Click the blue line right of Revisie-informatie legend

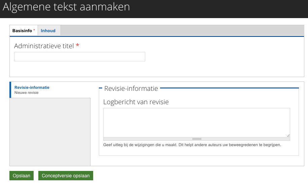coord(229,88)
